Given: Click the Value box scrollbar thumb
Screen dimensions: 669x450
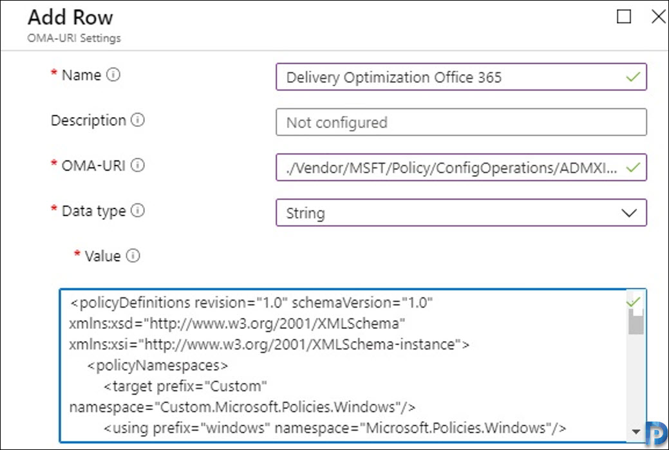Looking at the screenshot, I should point(636,321).
